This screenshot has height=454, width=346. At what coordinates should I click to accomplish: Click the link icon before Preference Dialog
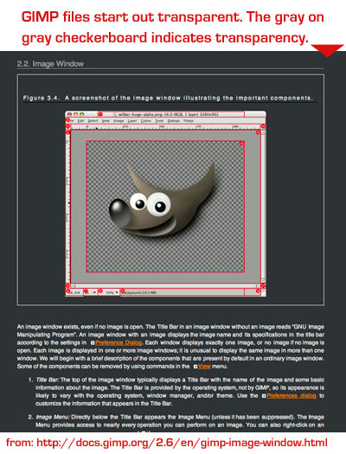93,343
